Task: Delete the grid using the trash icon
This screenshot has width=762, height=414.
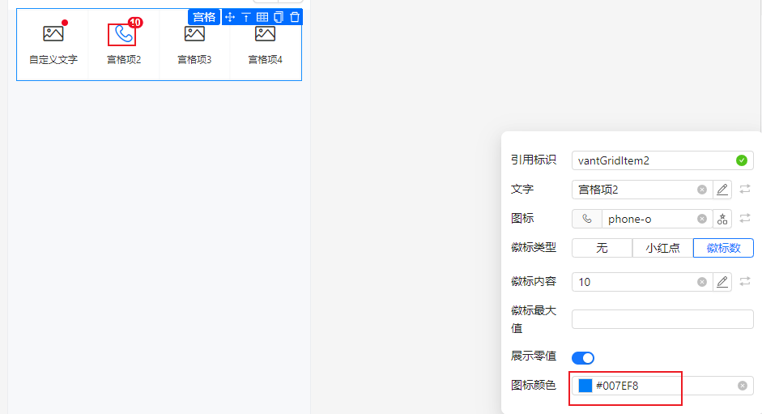Action: pos(295,17)
